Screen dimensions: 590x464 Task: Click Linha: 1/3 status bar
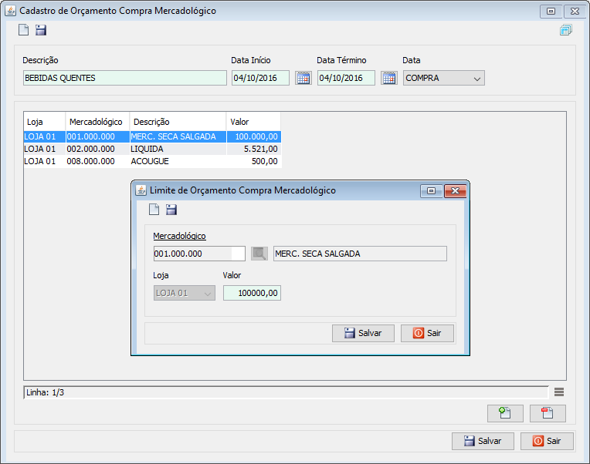click(286, 392)
